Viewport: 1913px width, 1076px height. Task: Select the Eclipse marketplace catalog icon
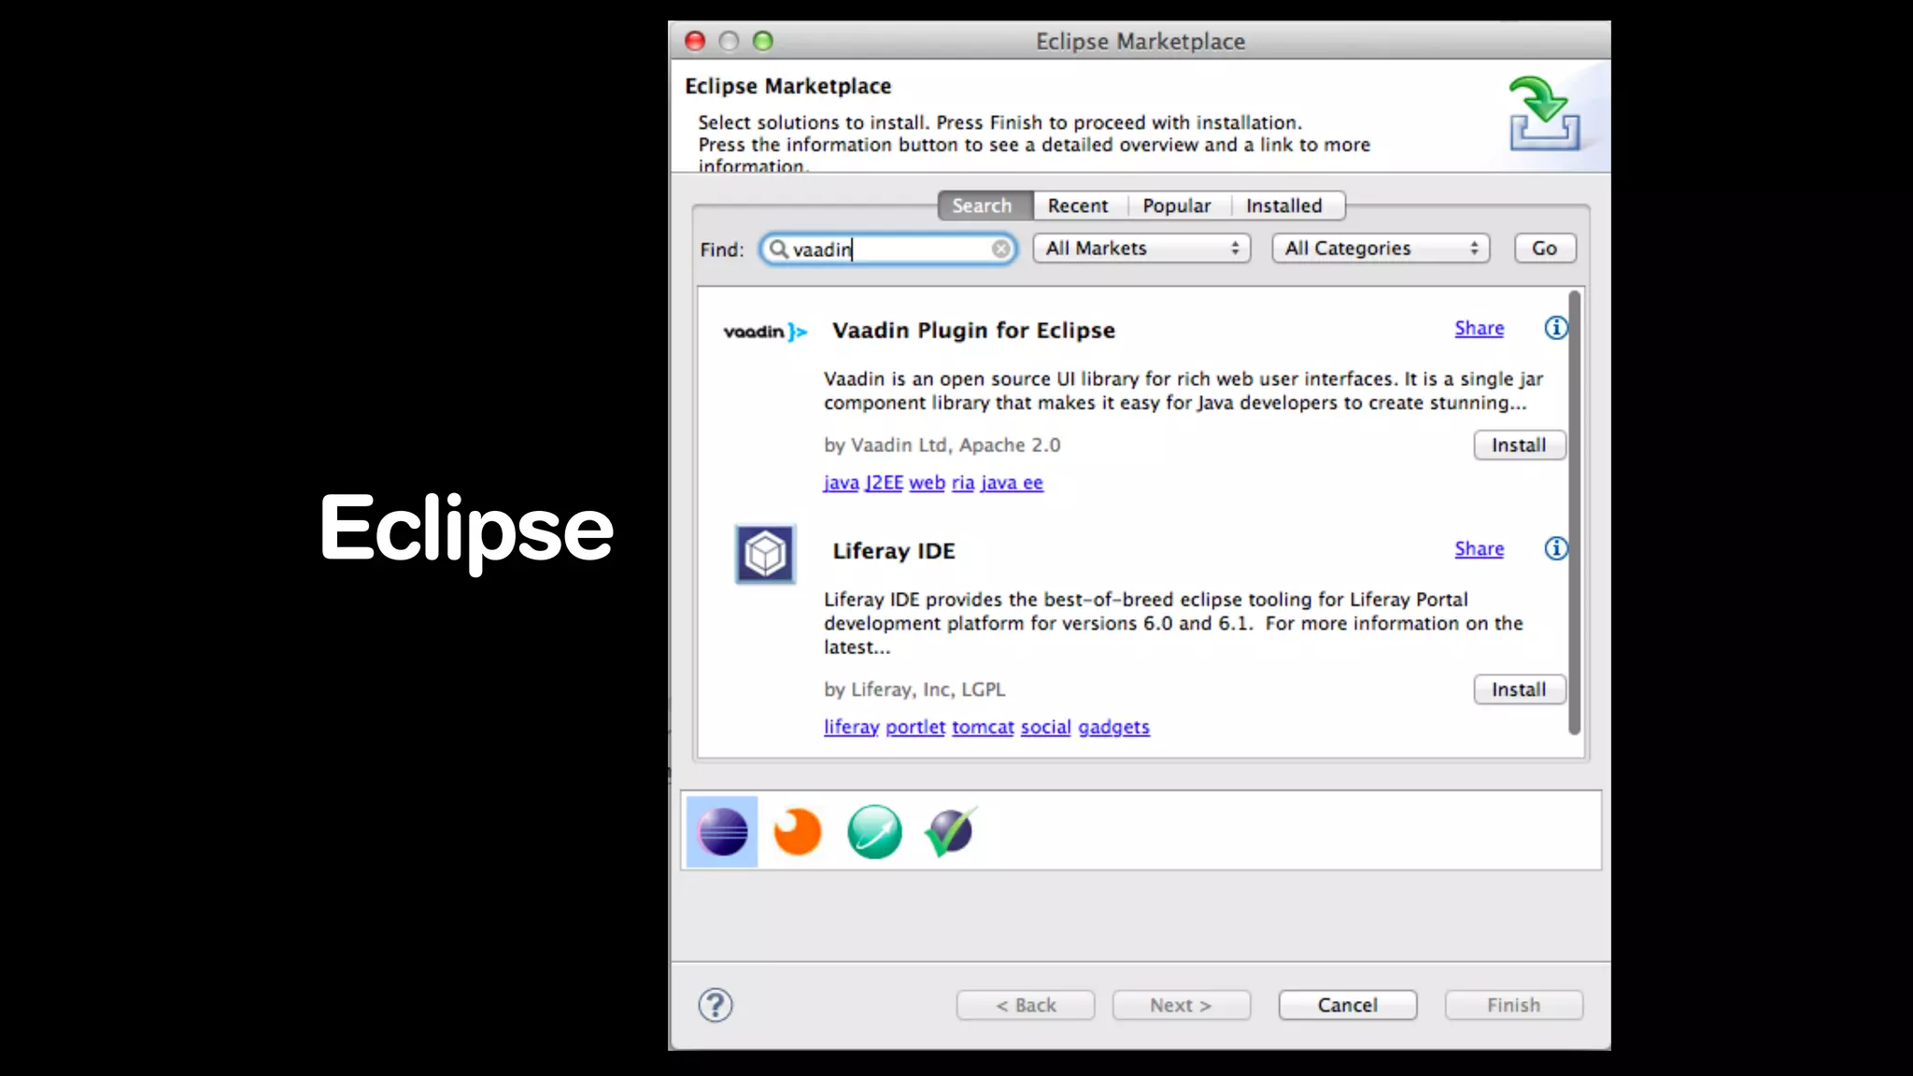coord(722,831)
